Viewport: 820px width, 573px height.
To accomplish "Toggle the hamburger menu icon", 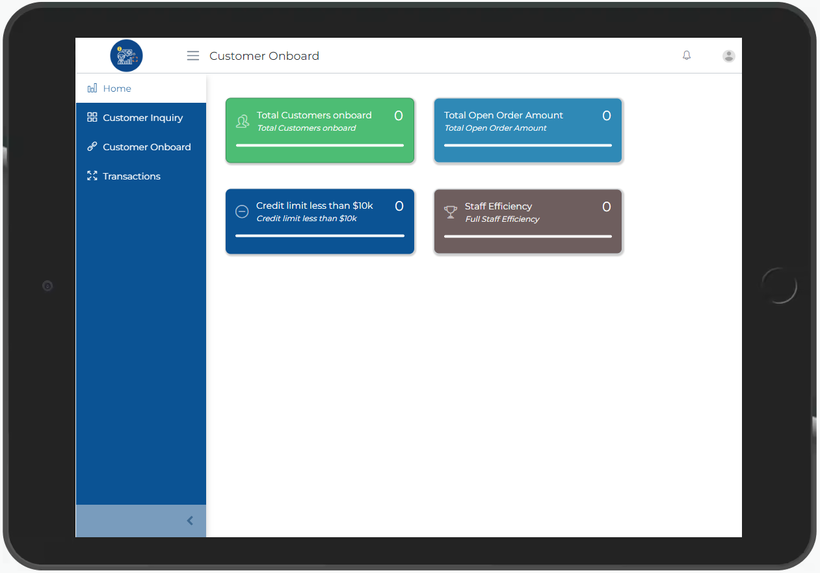I will [x=193, y=56].
